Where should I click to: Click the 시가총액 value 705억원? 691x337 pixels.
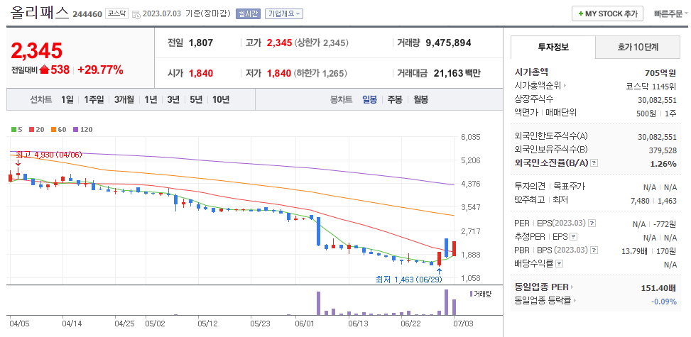coord(660,73)
